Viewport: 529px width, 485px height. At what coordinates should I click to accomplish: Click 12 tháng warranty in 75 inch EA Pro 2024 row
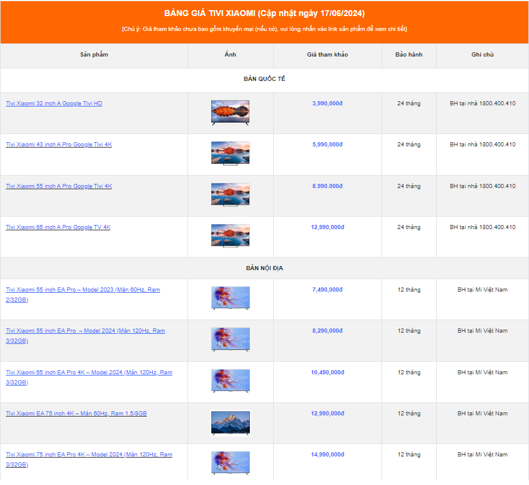[x=409, y=455]
